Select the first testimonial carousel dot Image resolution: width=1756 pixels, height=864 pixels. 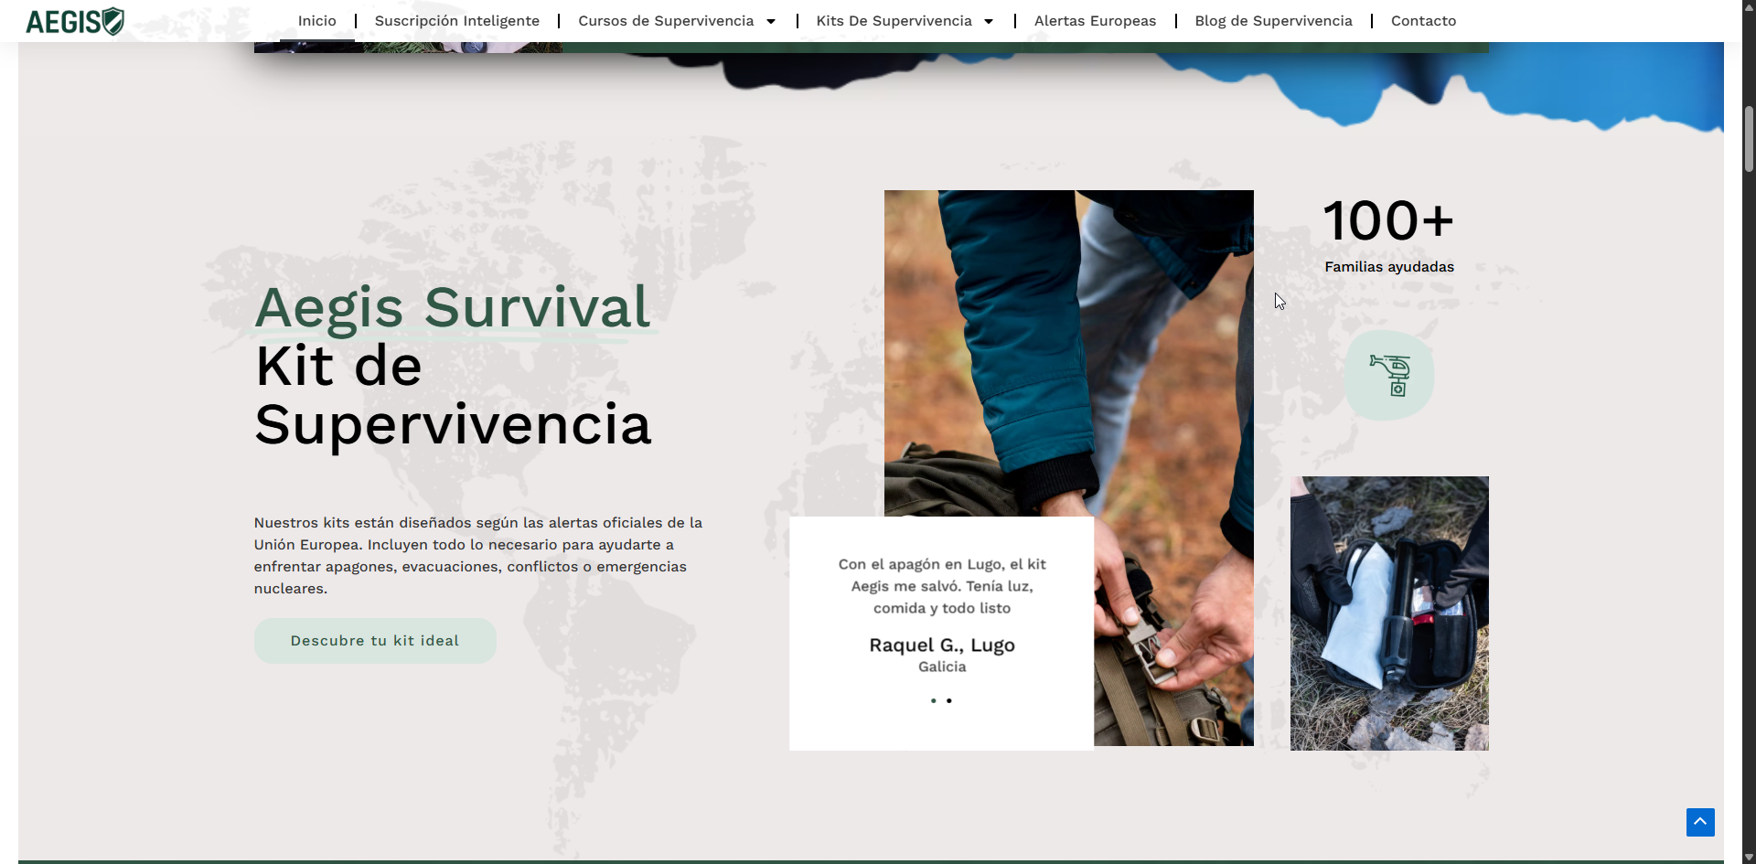[x=932, y=700]
